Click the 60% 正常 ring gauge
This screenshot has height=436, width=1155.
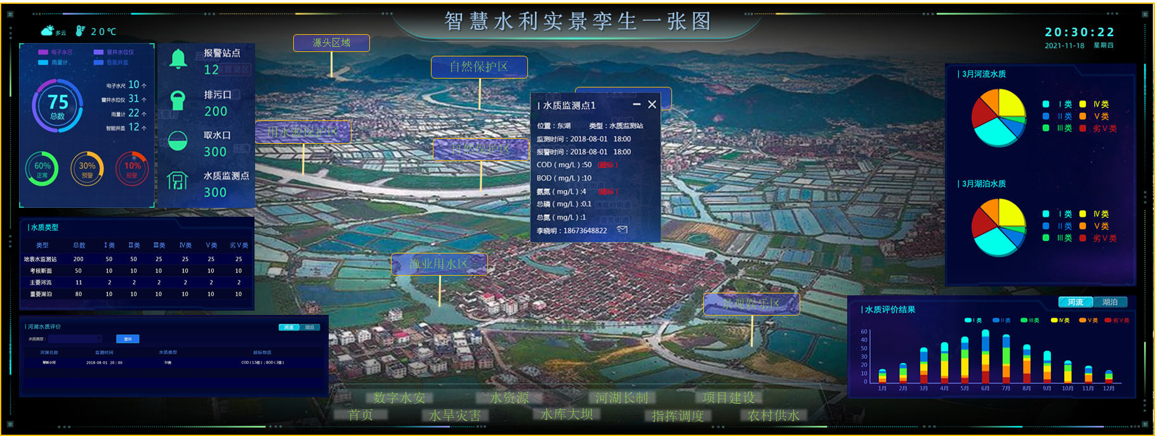pyautogui.click(x=42, y=169)
